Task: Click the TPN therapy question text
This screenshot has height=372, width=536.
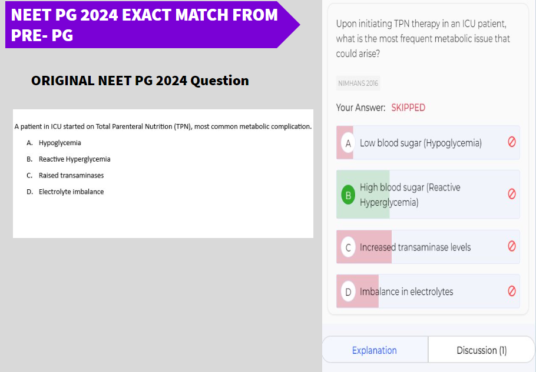Action: click(423, 39)
